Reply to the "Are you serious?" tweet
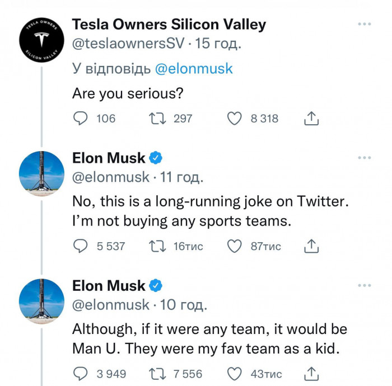The image size is (392, 386). coord(80,119)
